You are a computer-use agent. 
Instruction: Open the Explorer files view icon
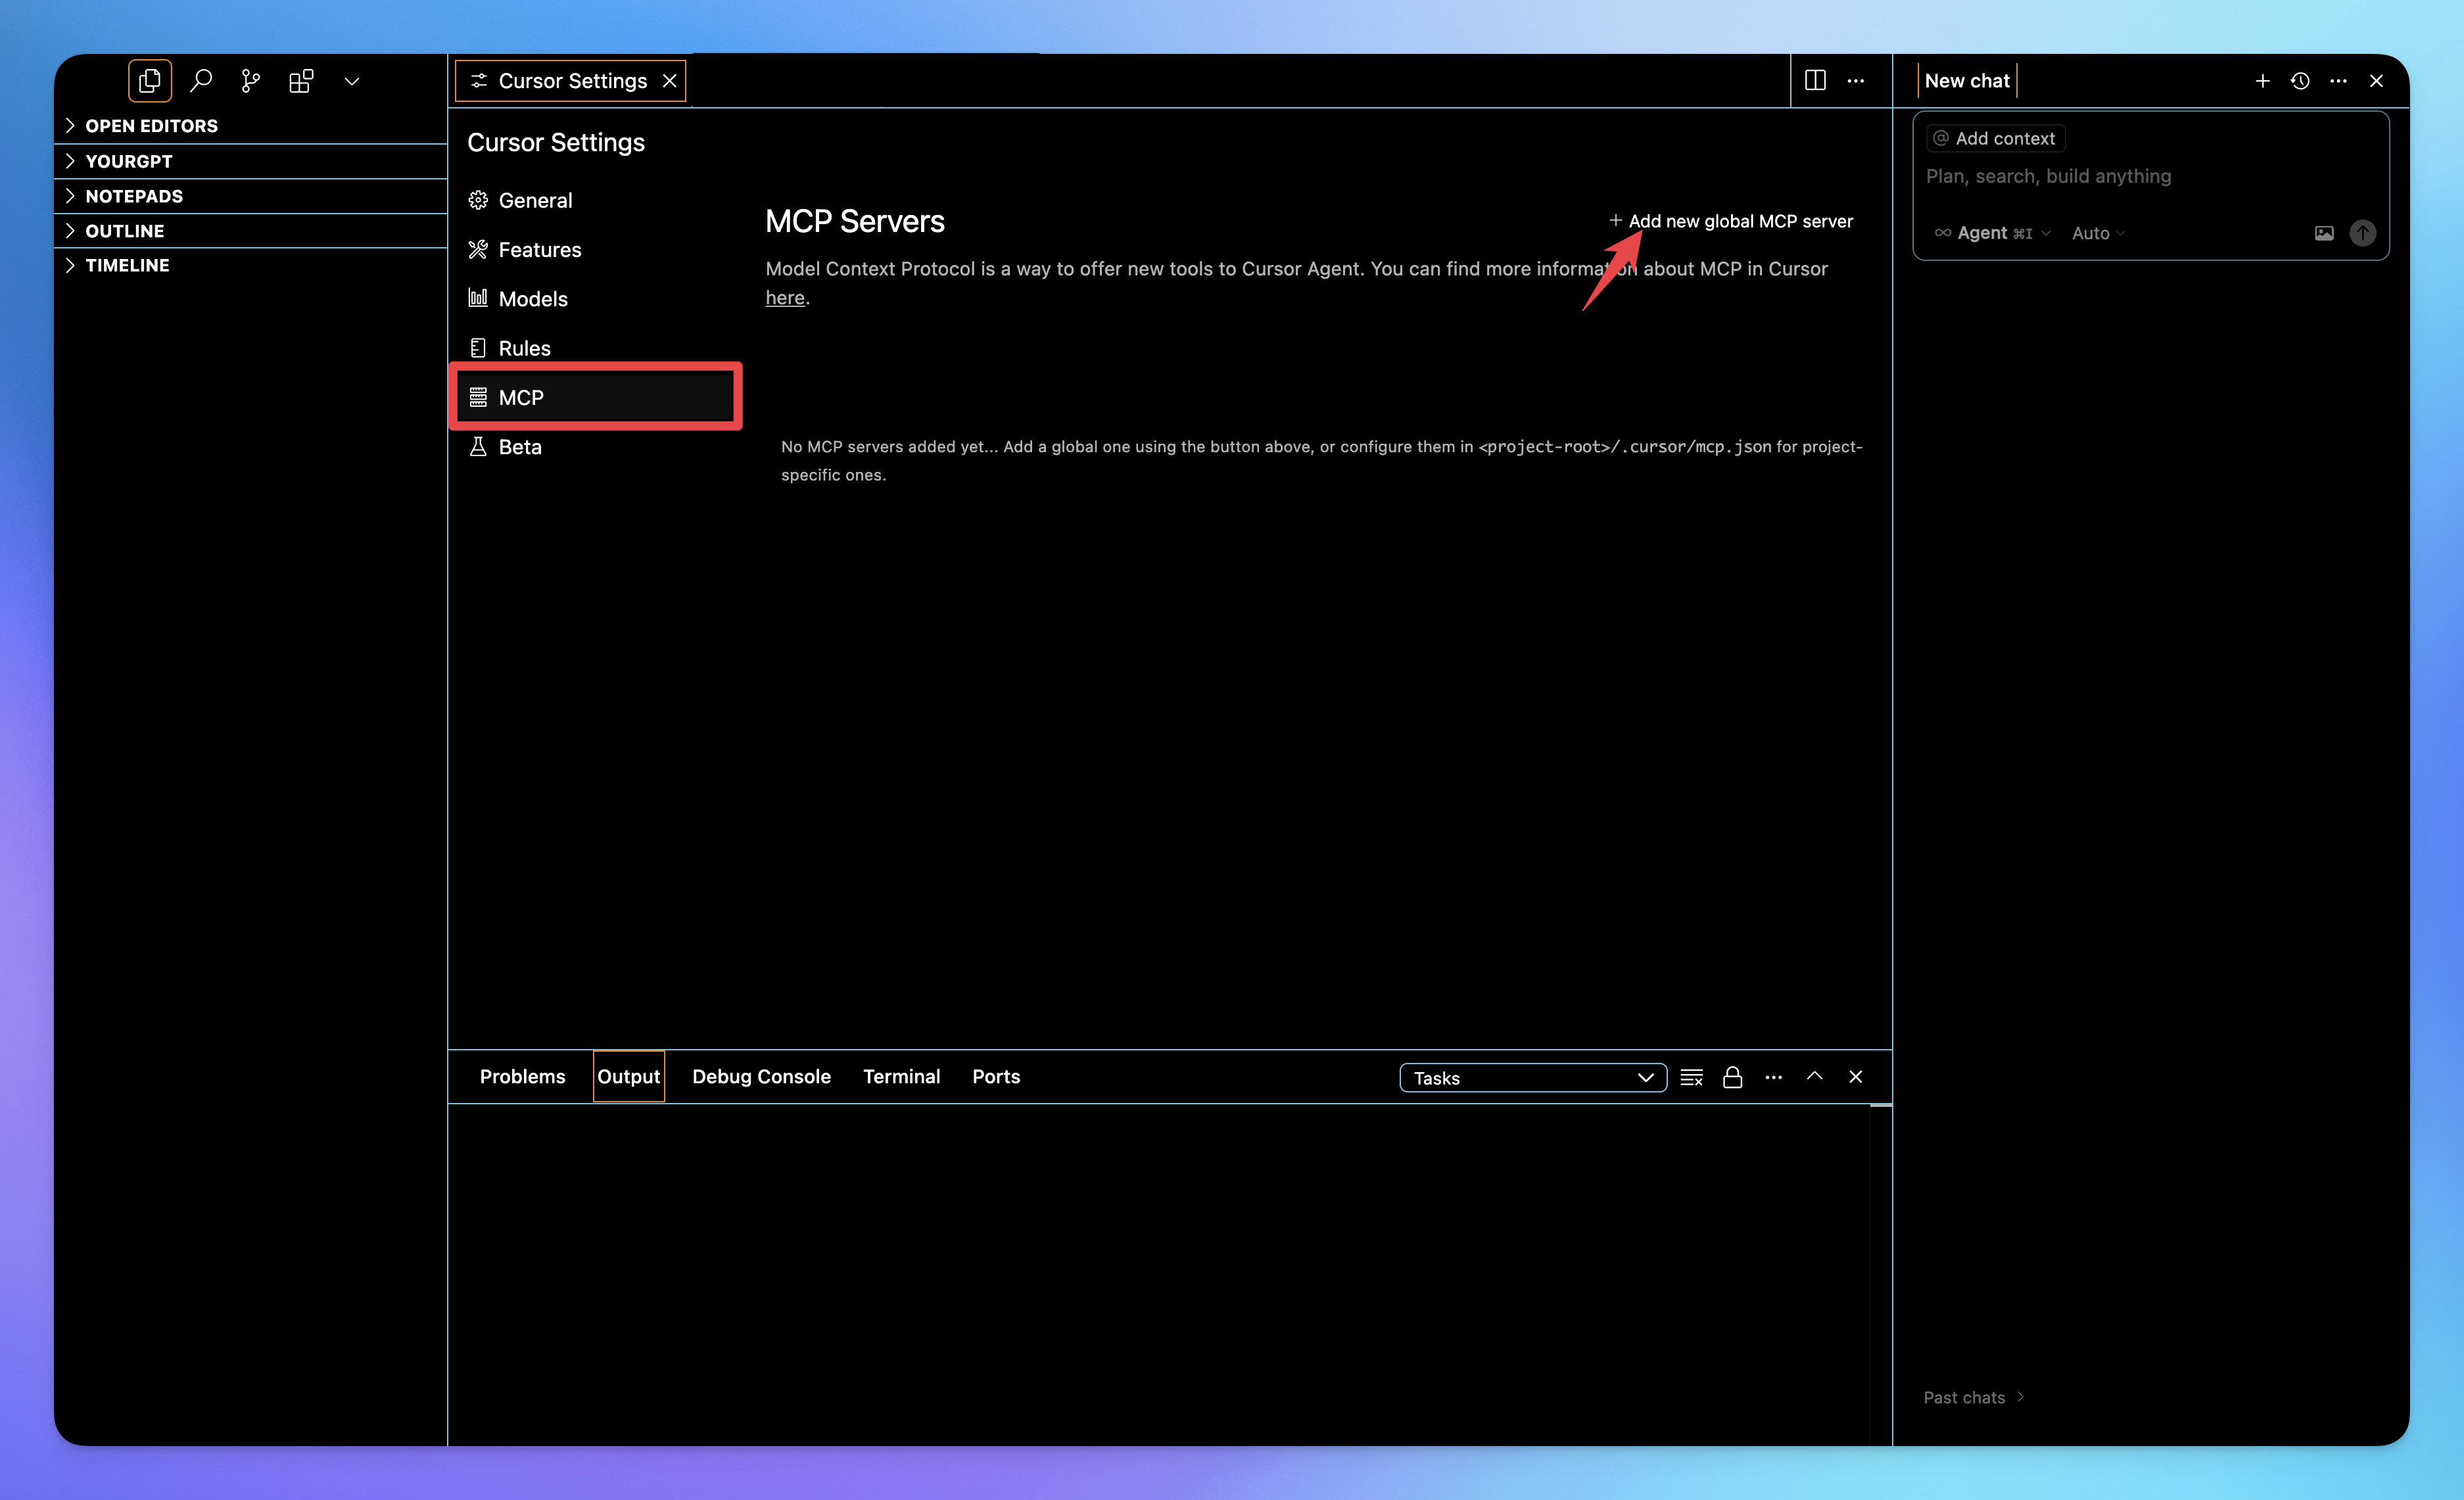coord(150,81)
